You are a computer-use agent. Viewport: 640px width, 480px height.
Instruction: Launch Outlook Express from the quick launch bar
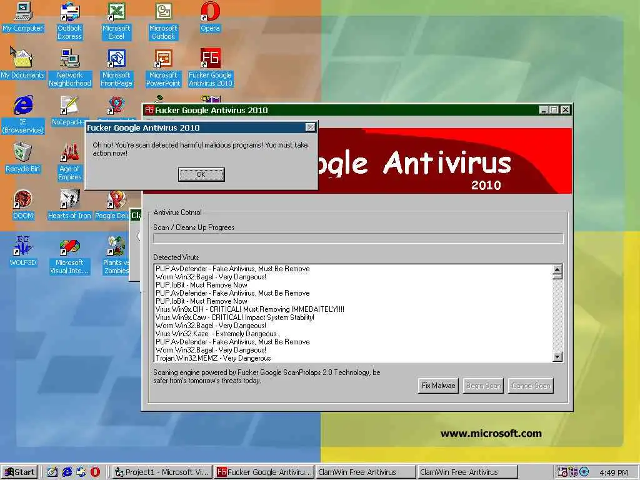(x=81, y=472)
